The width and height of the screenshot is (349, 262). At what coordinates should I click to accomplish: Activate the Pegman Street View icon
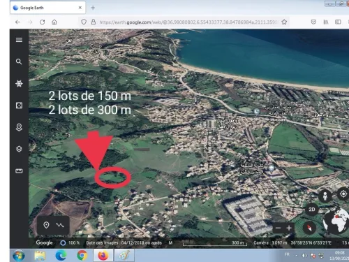click(325, 196)
